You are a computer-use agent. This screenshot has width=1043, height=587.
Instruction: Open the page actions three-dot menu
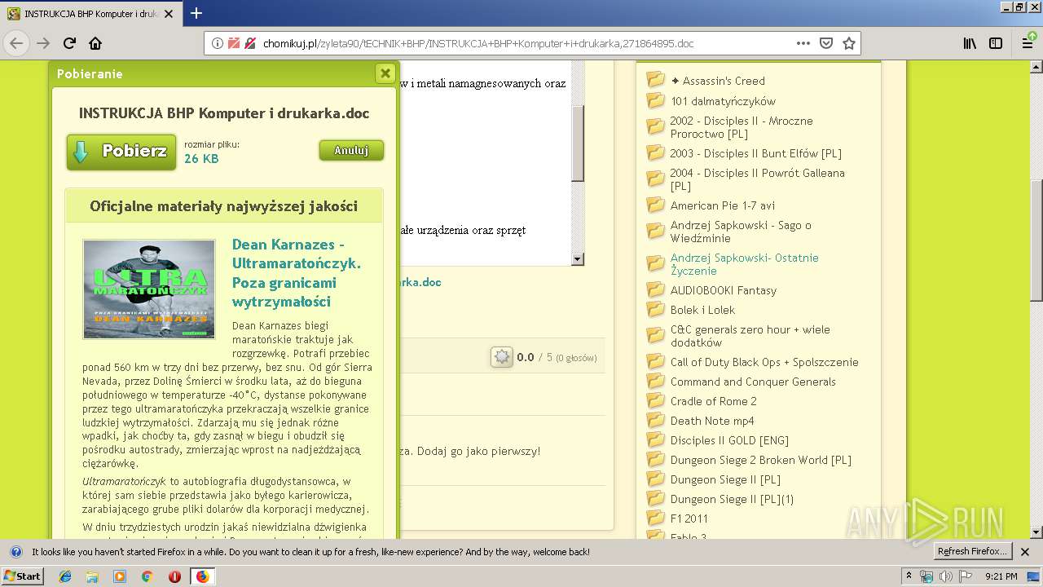(x=803, y=43)
